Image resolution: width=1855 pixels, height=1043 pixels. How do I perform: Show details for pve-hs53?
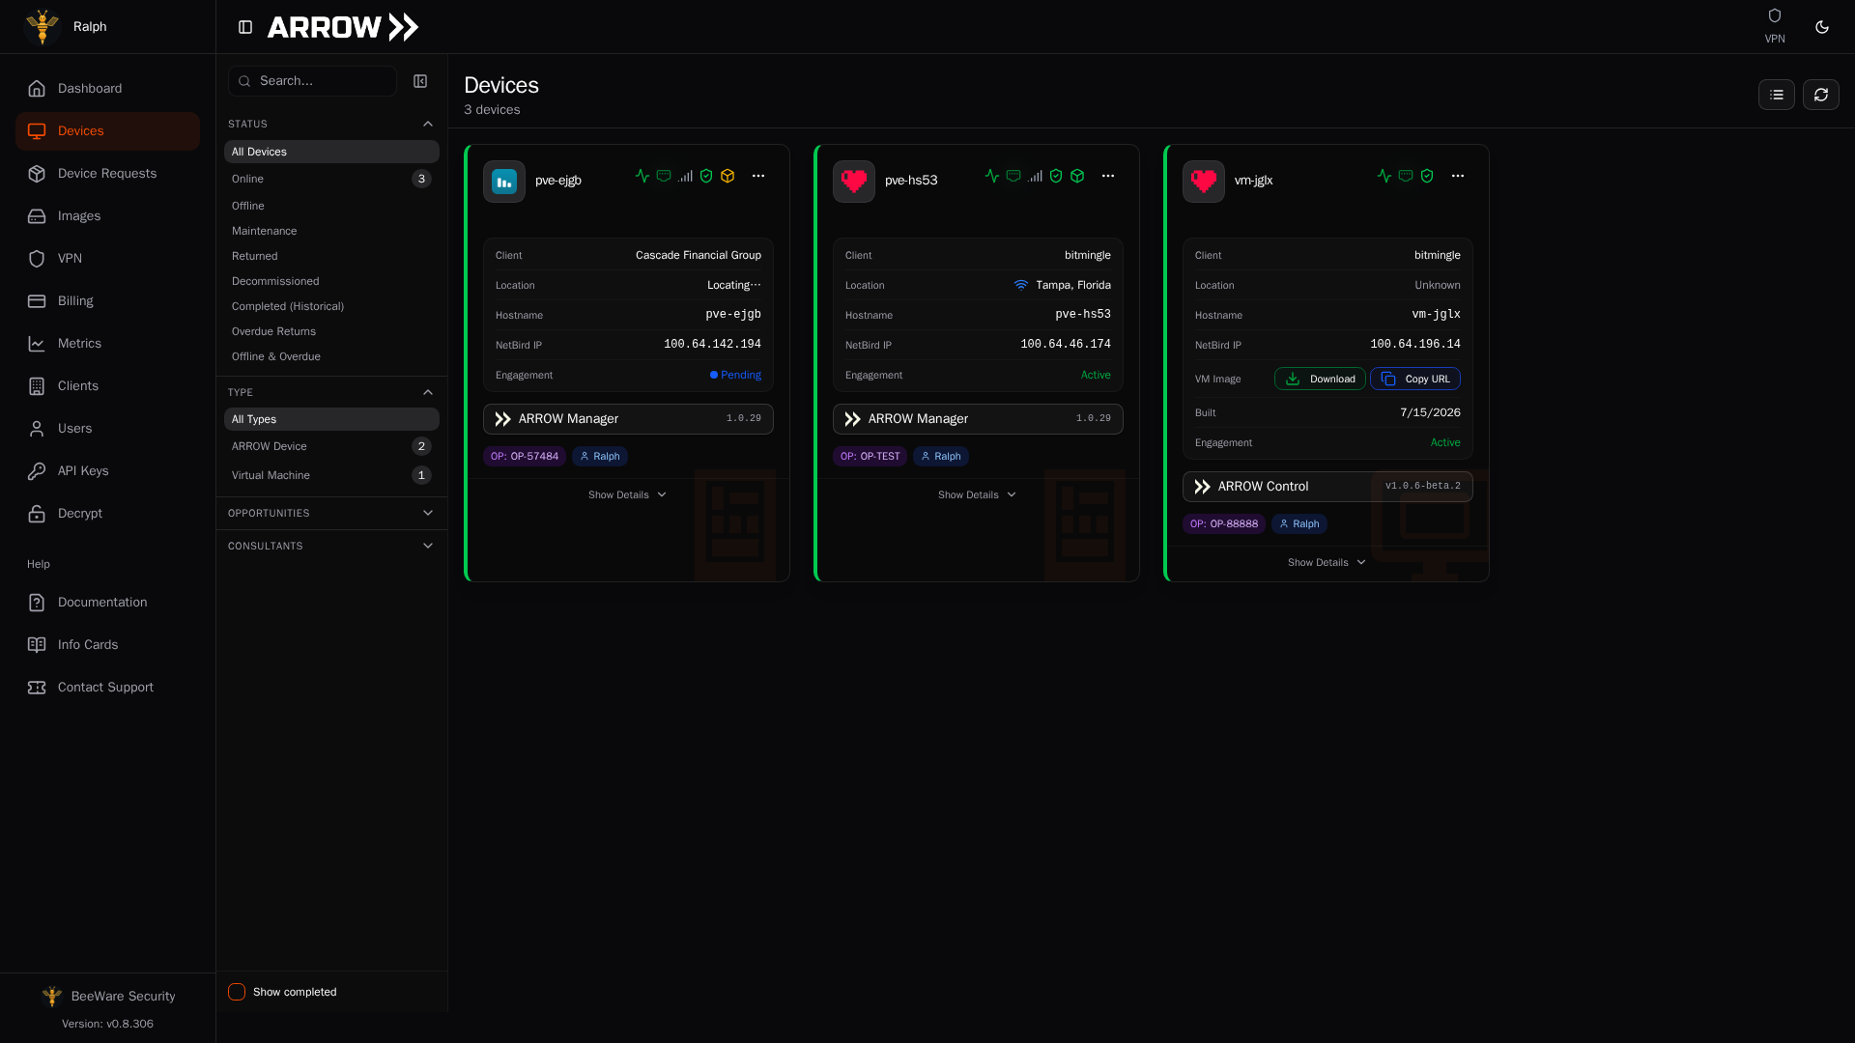pos(978,495)
